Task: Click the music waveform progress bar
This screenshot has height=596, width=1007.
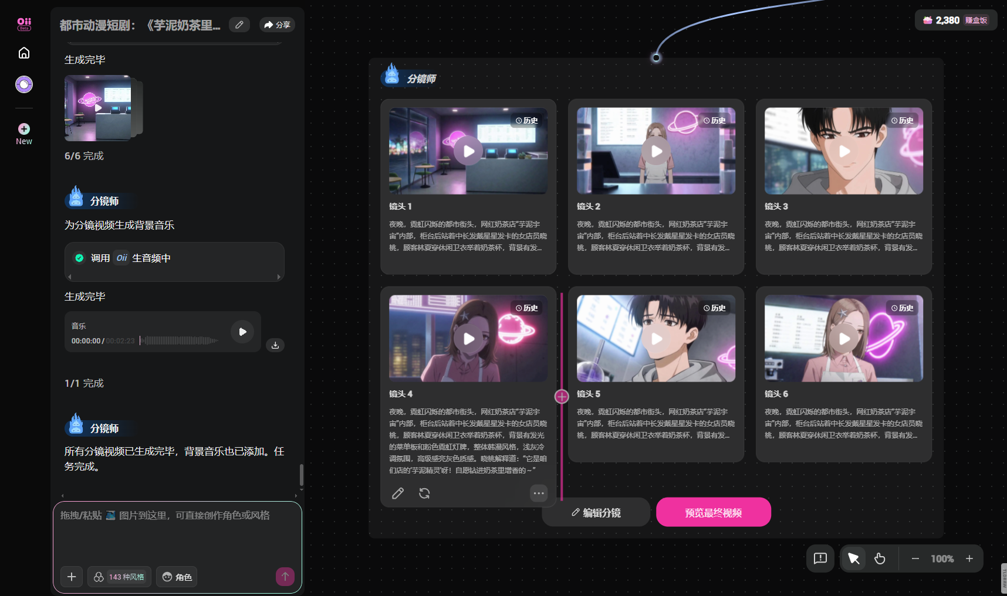Action: pos(179,340)
